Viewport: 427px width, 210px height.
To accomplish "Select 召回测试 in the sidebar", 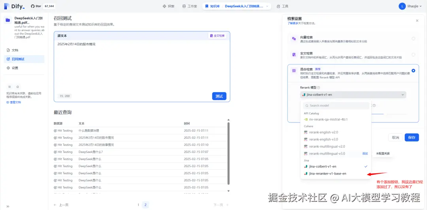I will tap(24, 59).
